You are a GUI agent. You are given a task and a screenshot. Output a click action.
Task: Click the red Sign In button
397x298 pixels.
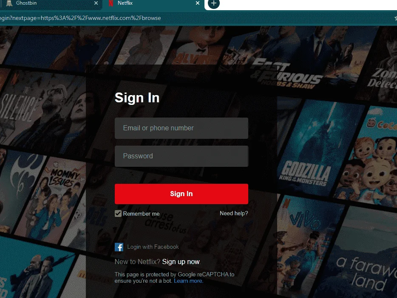coord(181,194)
